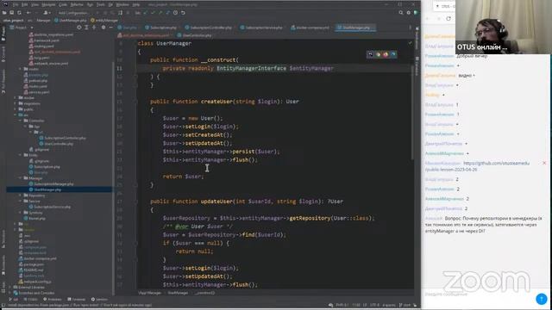
Task: Open docker-compose.yml in project tree
Action: coord(38,258)
